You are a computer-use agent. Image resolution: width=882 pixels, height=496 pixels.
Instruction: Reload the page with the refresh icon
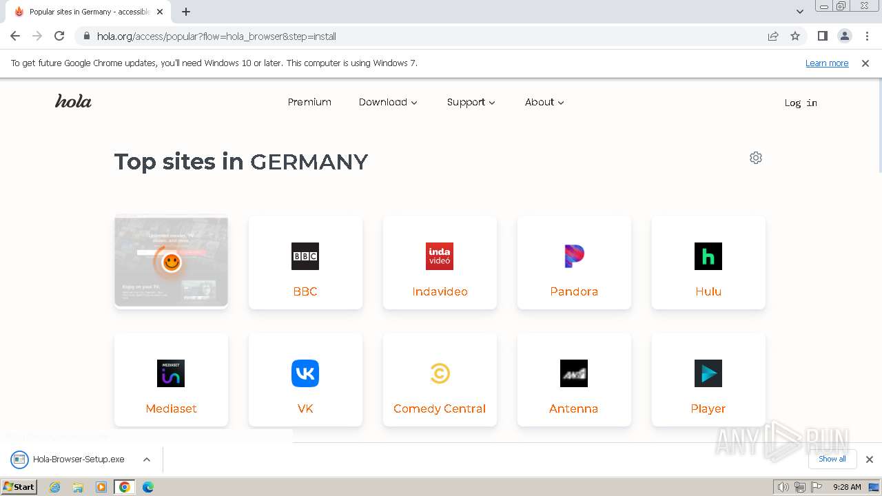click(x=59, y=36)
